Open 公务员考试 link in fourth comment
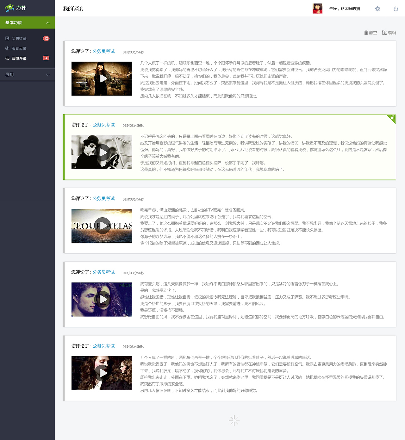Viewport: 405px width, 440px height. point(103,272)
